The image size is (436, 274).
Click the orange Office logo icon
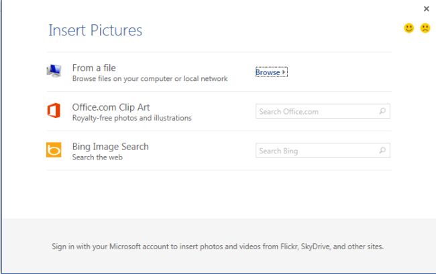(x=54, y=111)
